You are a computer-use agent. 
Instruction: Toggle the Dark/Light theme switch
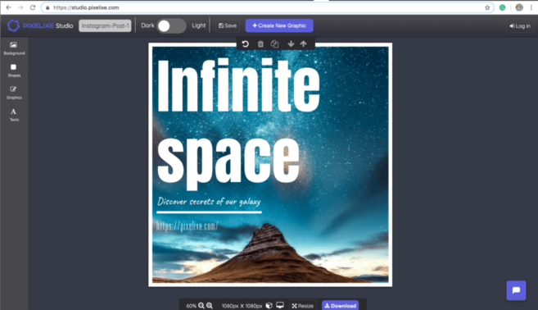pos(171,25)
